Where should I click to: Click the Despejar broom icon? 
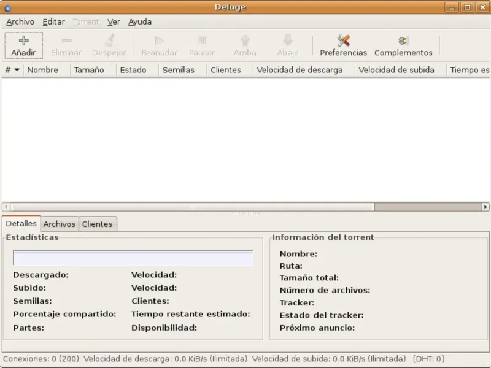[109, 40]
